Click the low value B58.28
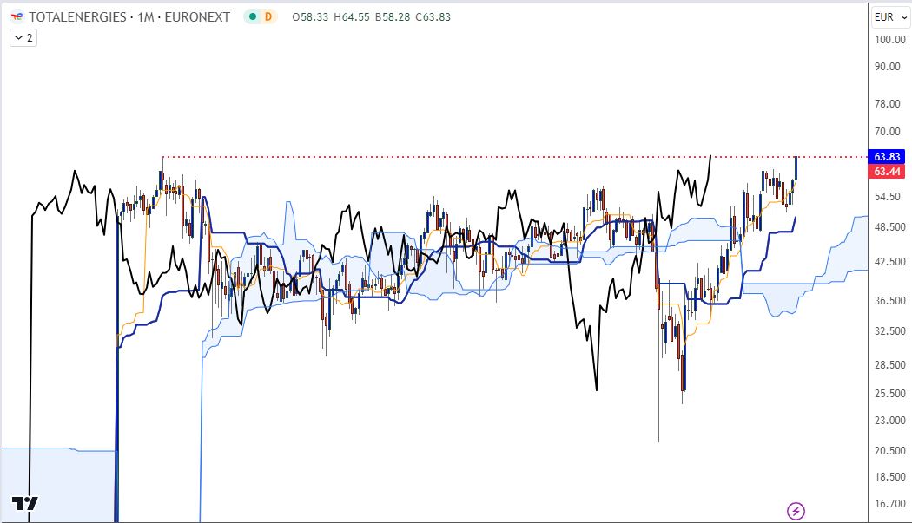This screenshot has height=523, width=912. pos(392,16)
